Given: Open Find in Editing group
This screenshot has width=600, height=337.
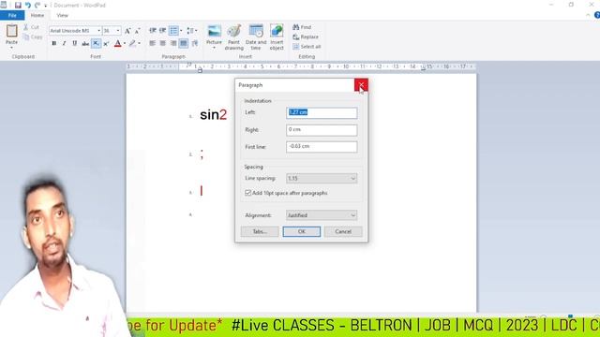Looking at the screenshot, I should pyautogui.click(x=302, y=27).
